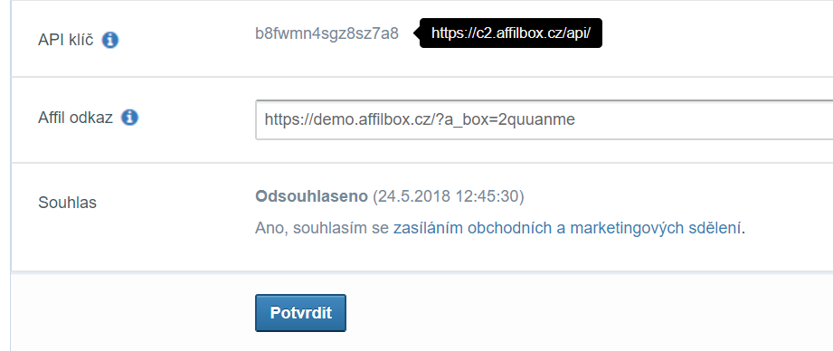Click the Affil odkaz label
The height and width of the screenshot is (351, 833).
(x=75, y=118)
